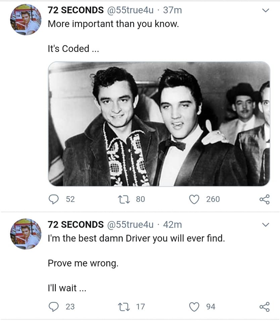Click the 80 retweets count

[140, 199]
